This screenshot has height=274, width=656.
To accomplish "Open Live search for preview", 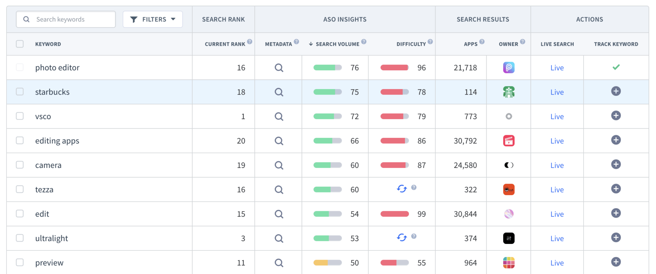I will coord(557,263).
